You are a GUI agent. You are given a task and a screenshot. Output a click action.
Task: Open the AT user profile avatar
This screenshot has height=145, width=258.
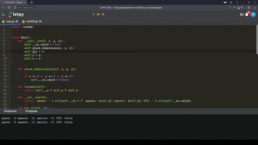pos(253,14)
